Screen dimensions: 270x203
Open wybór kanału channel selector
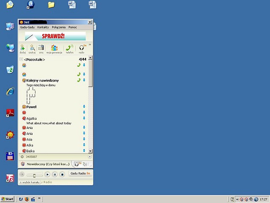[x=30, y=182]
